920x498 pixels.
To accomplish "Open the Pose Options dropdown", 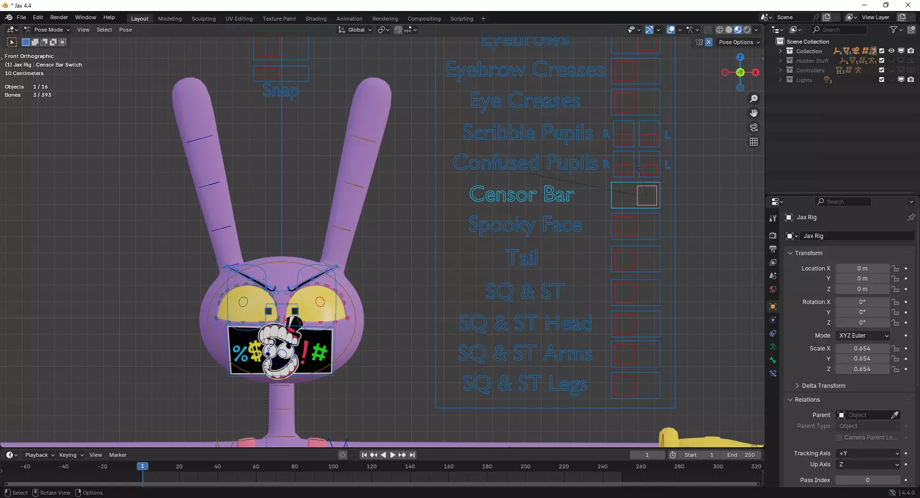I will (x=739, y=42).
